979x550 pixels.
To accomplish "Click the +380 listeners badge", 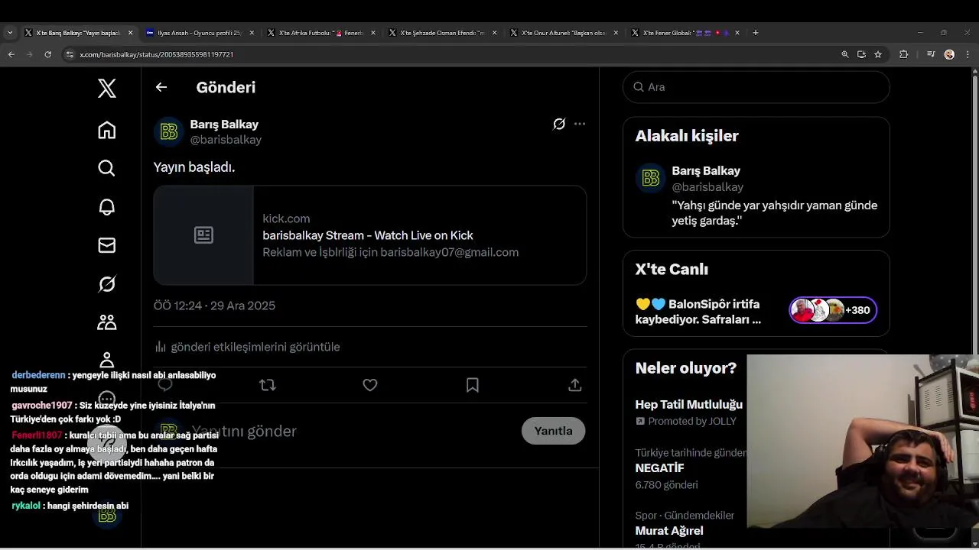I will click(x=833, y=310).
